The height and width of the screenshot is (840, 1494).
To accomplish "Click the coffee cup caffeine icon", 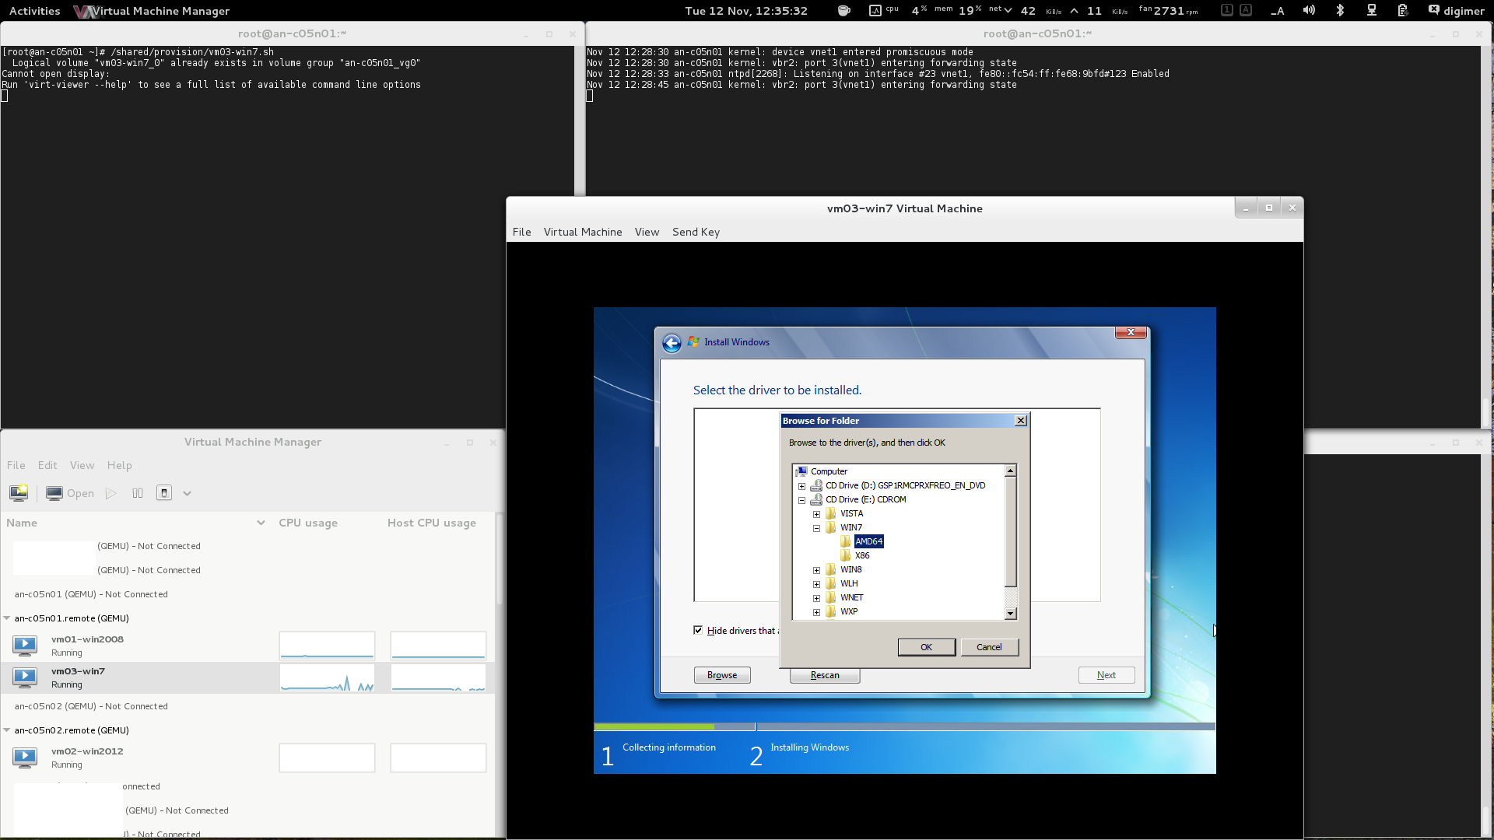I will (844, 10).
